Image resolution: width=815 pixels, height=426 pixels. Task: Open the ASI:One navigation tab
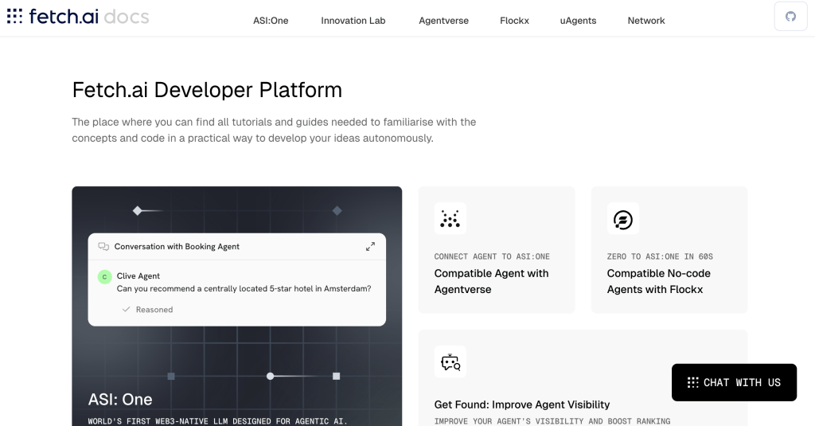tap(271, 21)
